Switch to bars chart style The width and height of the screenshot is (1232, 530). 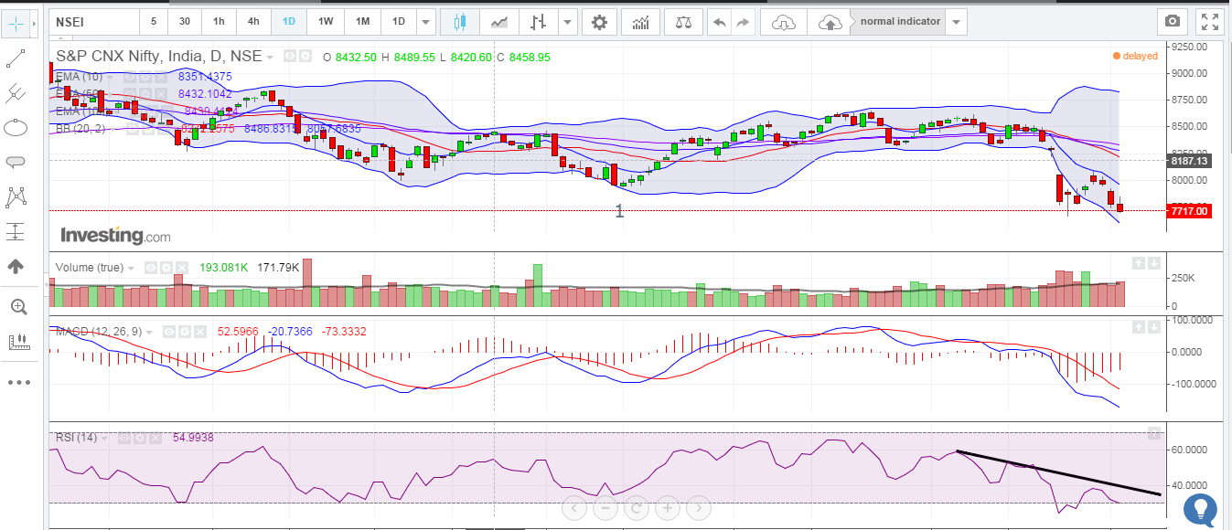(x=539, y=21)
